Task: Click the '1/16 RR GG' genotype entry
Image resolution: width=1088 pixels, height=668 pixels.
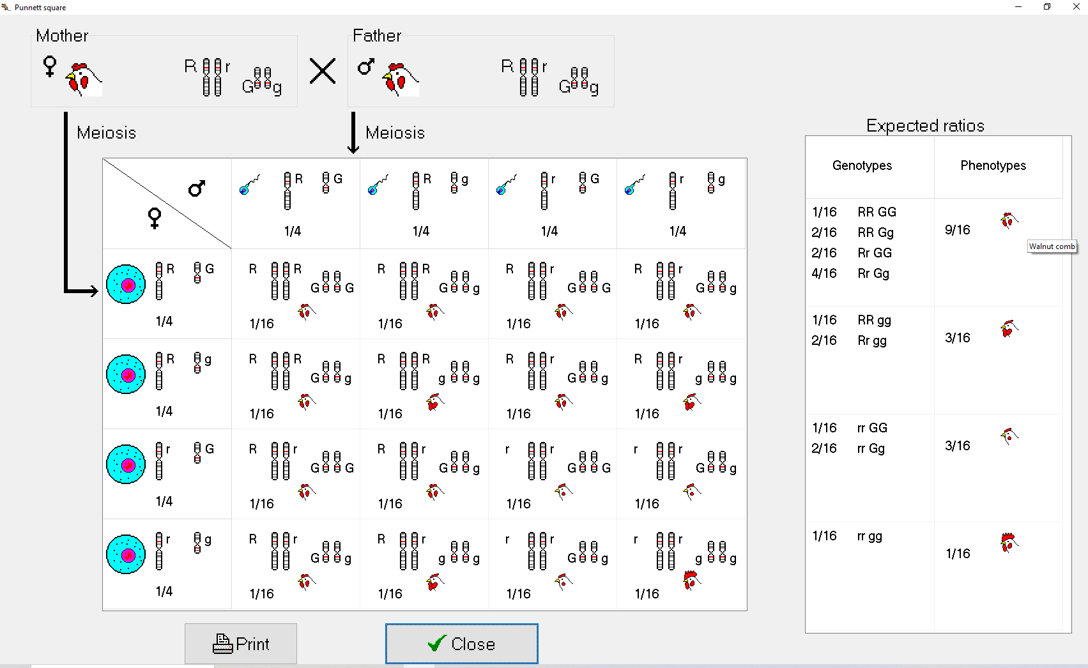Action: pos(854,212)
